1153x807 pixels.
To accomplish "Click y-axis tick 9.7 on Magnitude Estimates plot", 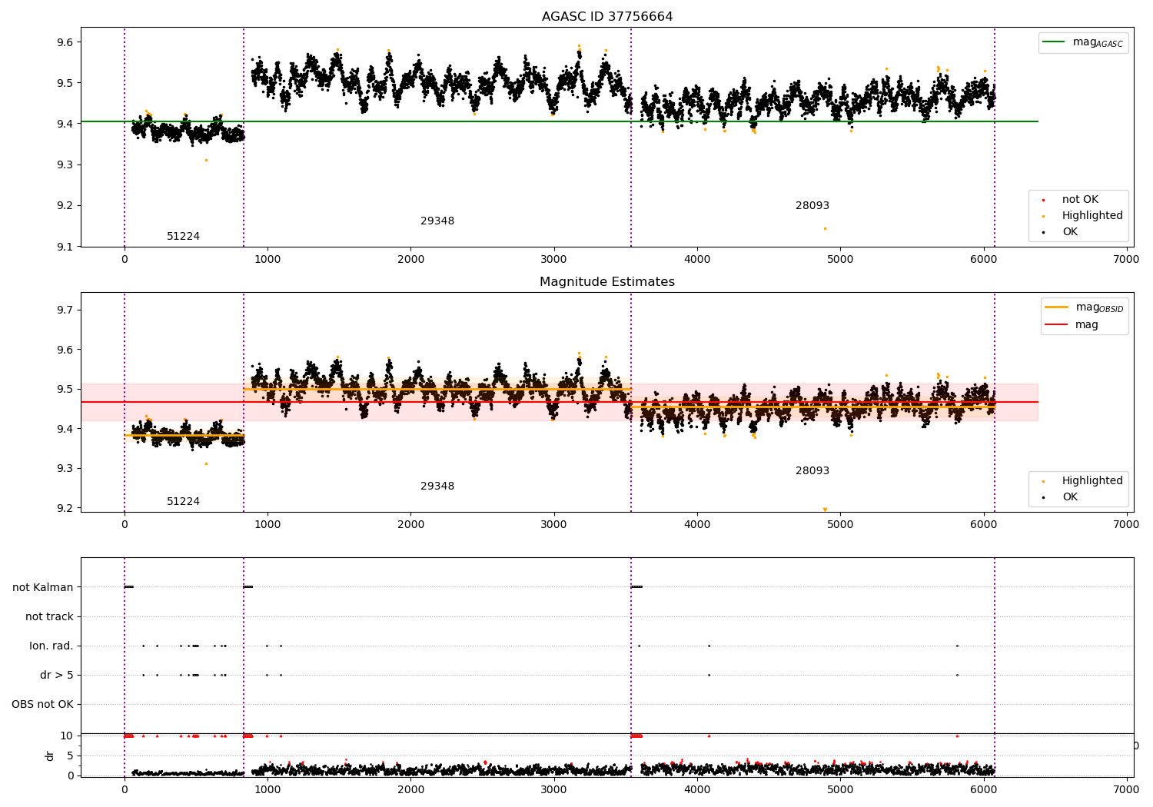I will (x=65, y=311).
